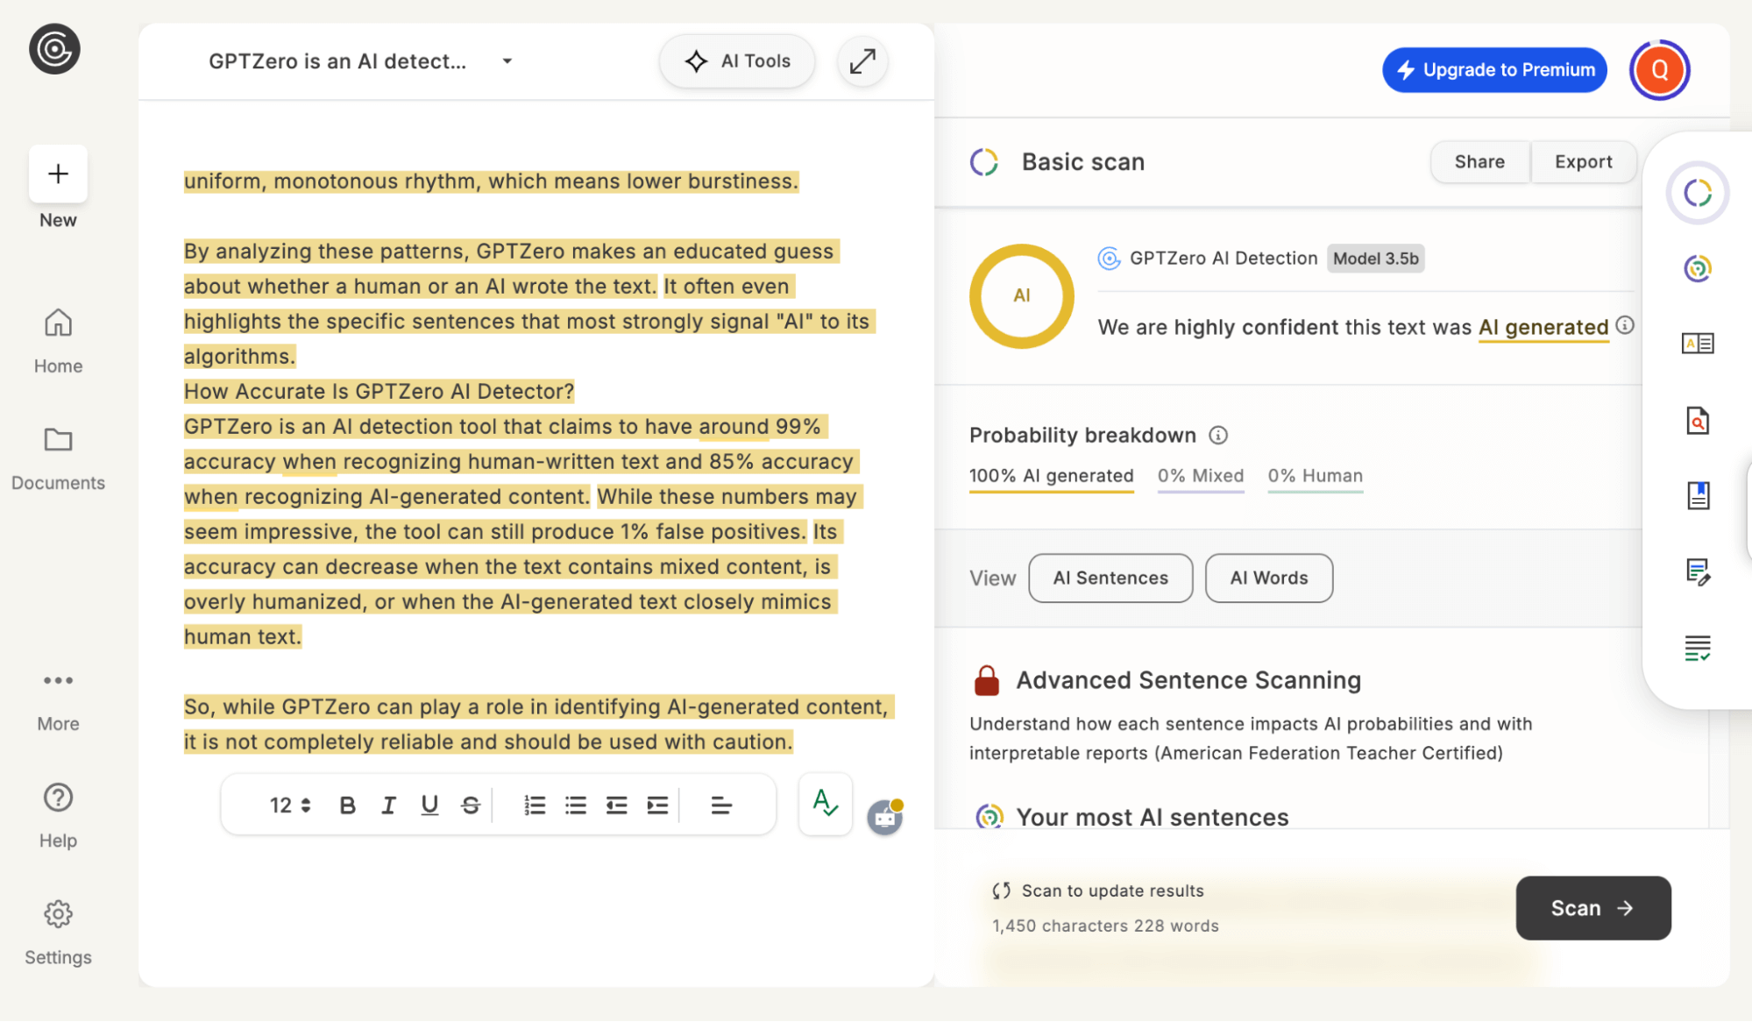Select the 0% Mixed breakdown tab
1752x1022 pixels.
tap(1200, 478)
